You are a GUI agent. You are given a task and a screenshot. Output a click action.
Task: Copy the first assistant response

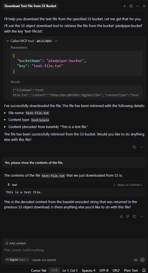coord(134,147)
